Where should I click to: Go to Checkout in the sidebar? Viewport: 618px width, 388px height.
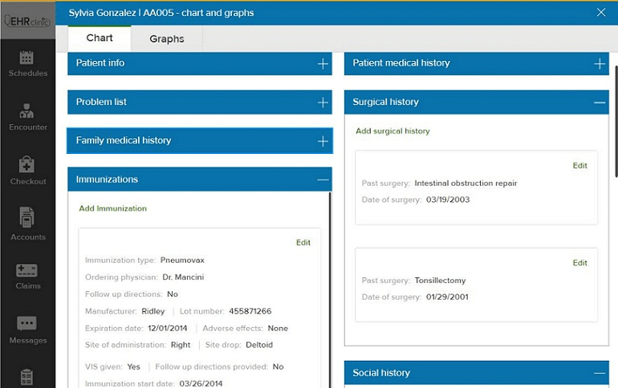coord(27,170)
